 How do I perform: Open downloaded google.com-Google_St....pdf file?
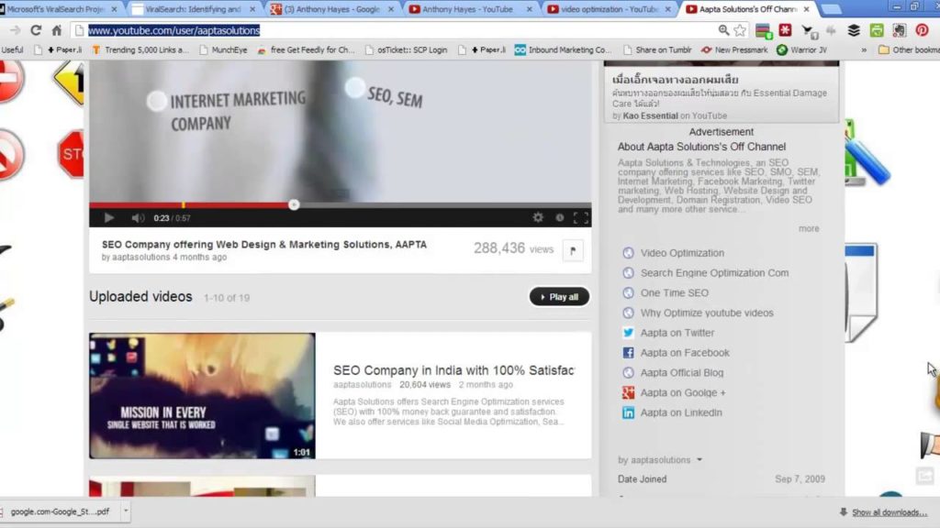(x=59, y=511)
